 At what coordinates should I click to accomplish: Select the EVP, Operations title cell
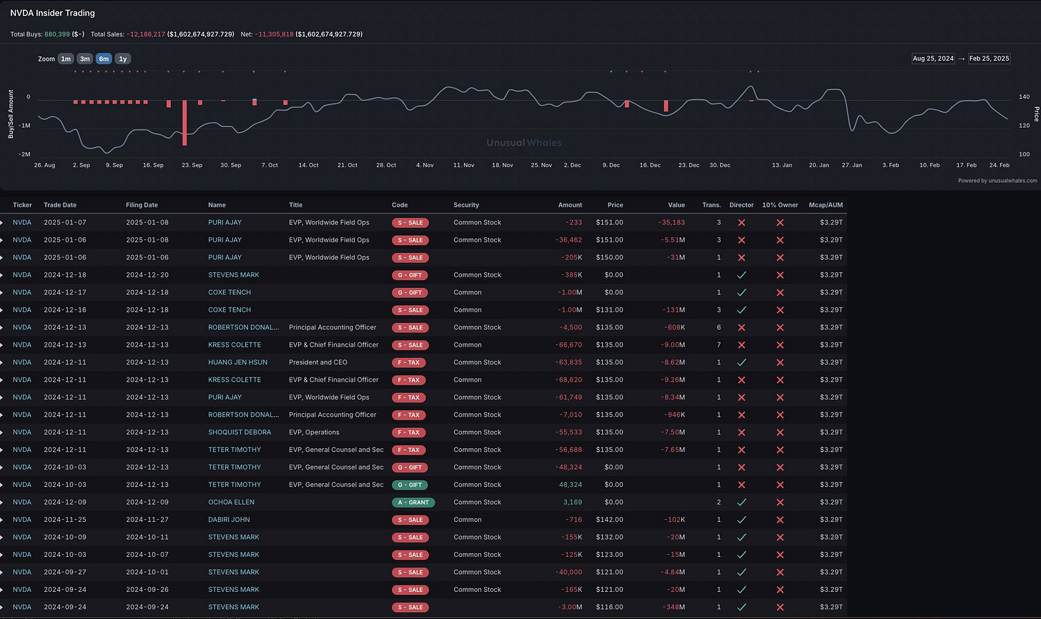(x=315, y=432)
